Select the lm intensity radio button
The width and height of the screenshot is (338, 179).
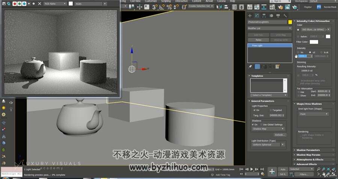click(298, 52)
